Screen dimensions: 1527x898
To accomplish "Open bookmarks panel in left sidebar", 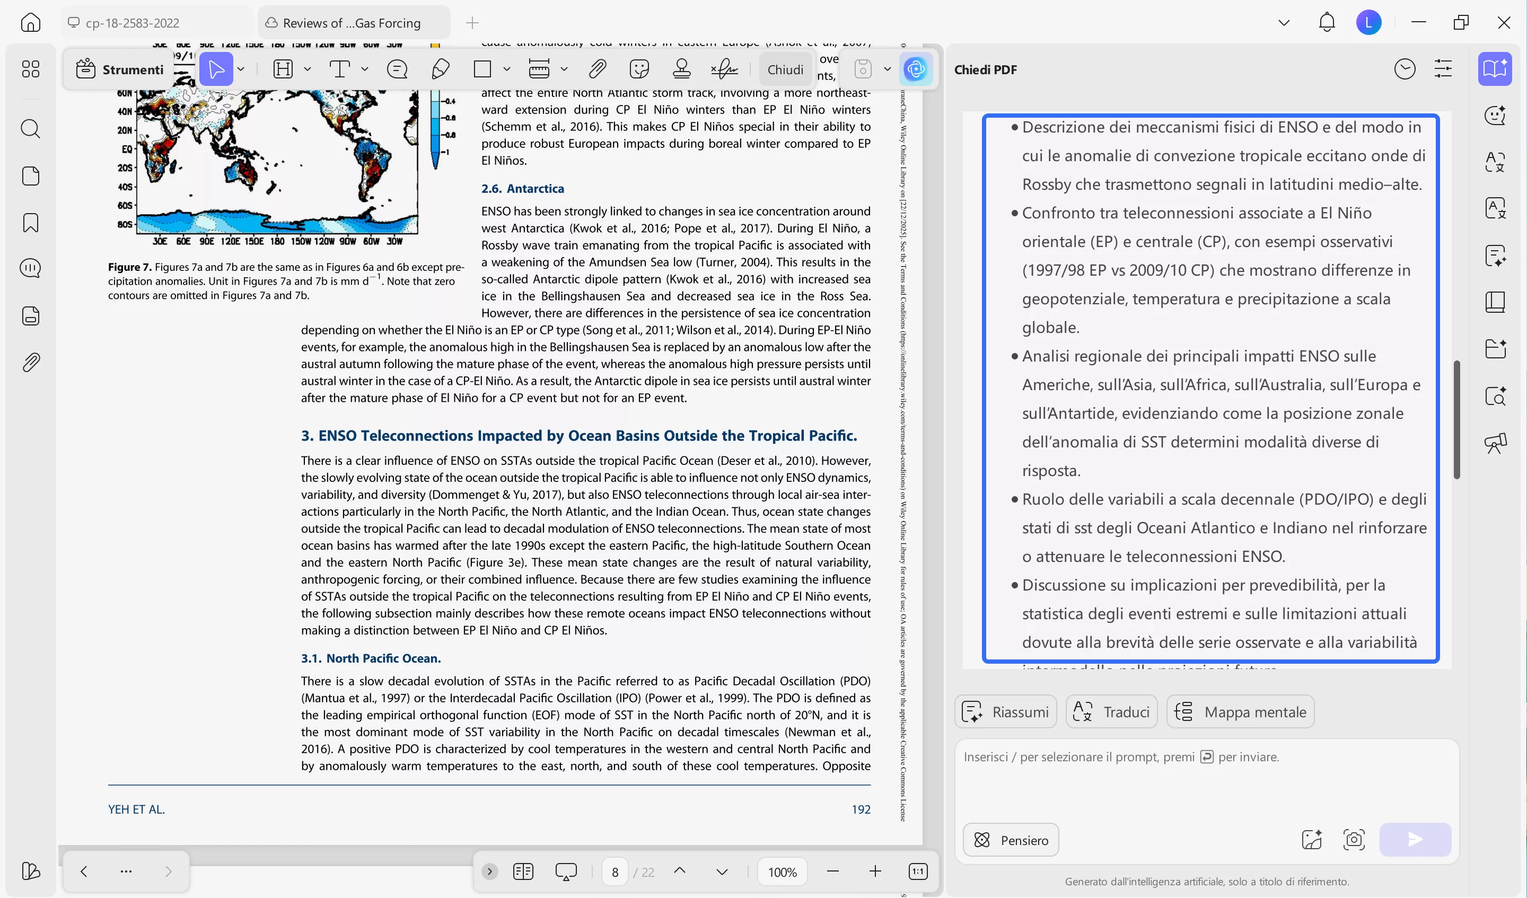I will (x=30, y=223).
